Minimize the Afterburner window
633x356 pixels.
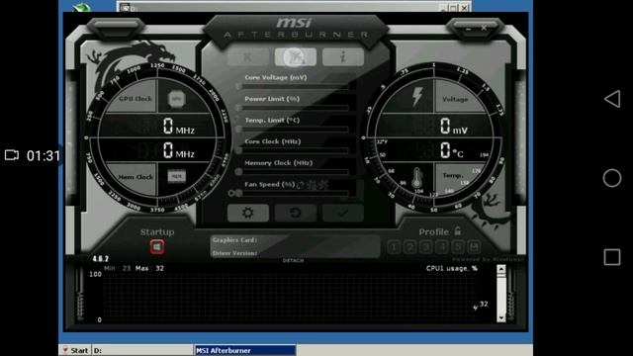coord(468,29)
